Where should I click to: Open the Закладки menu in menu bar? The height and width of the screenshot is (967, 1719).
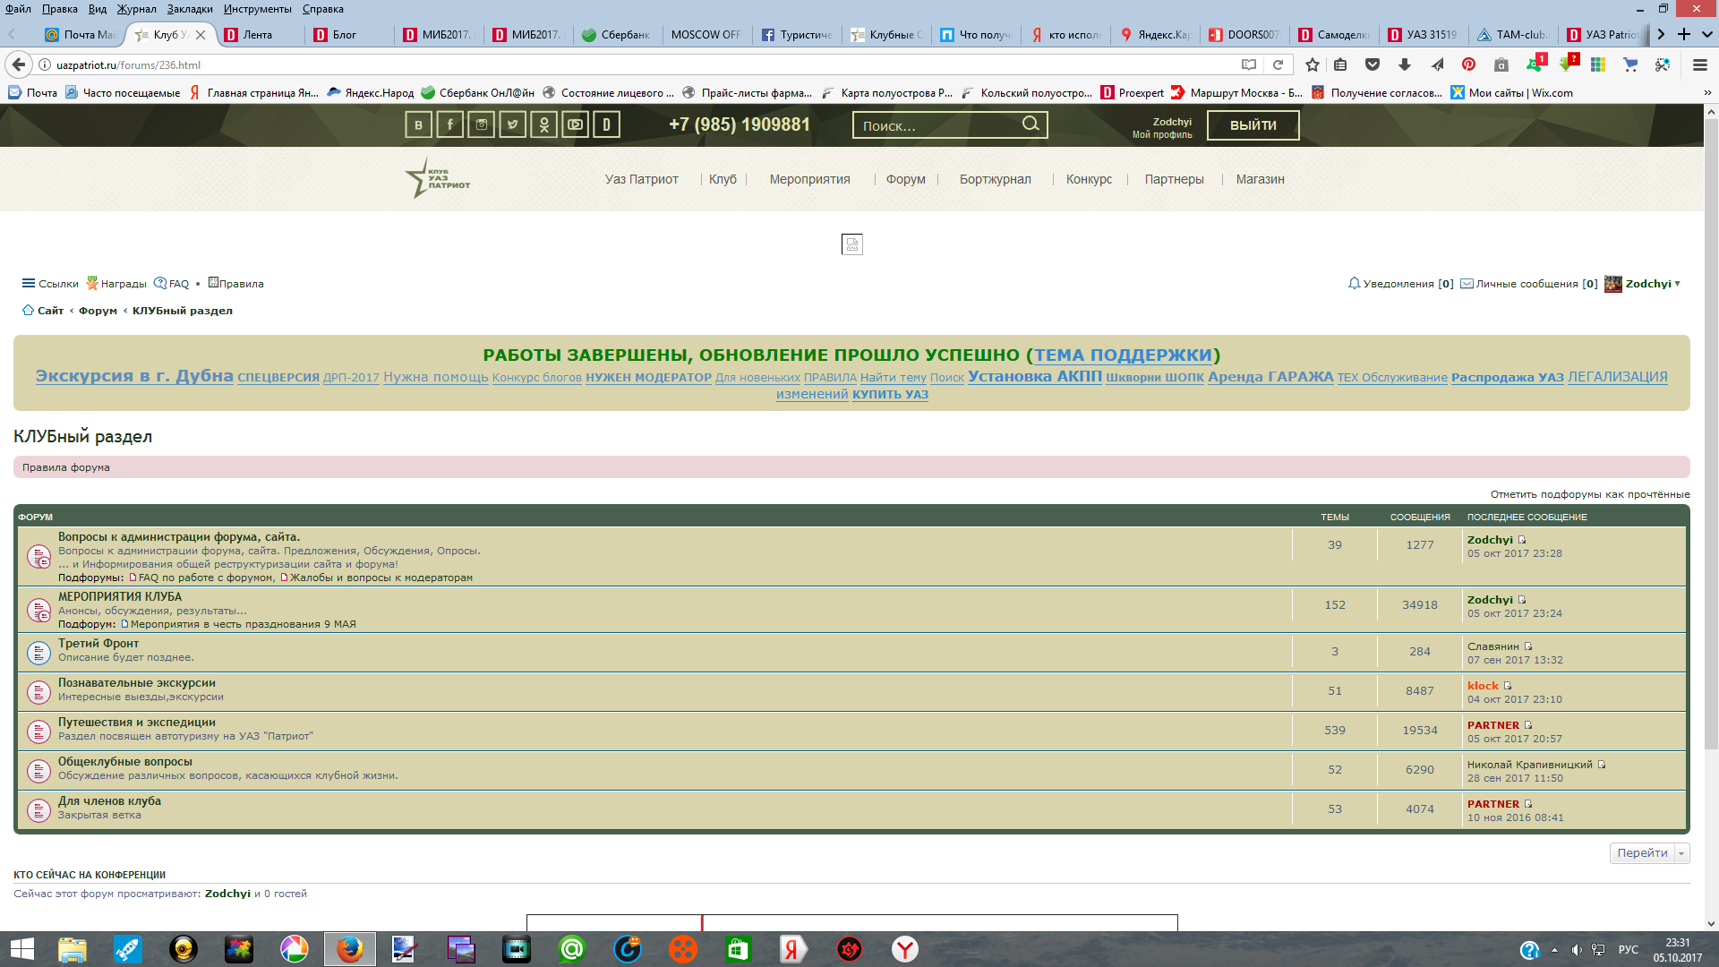pos(189,9)
